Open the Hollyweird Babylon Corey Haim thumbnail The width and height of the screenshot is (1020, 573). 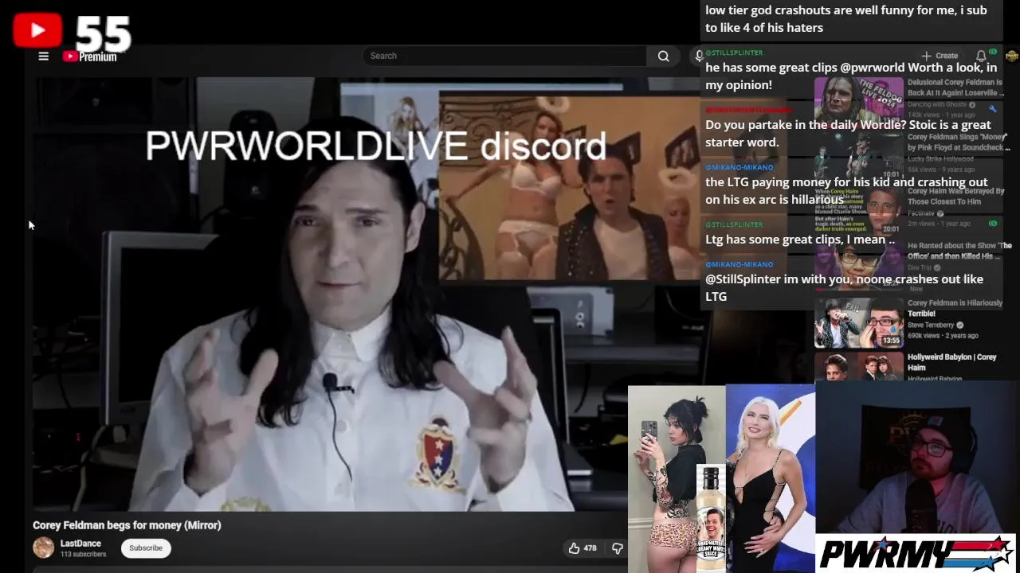[x=859, y=367]
